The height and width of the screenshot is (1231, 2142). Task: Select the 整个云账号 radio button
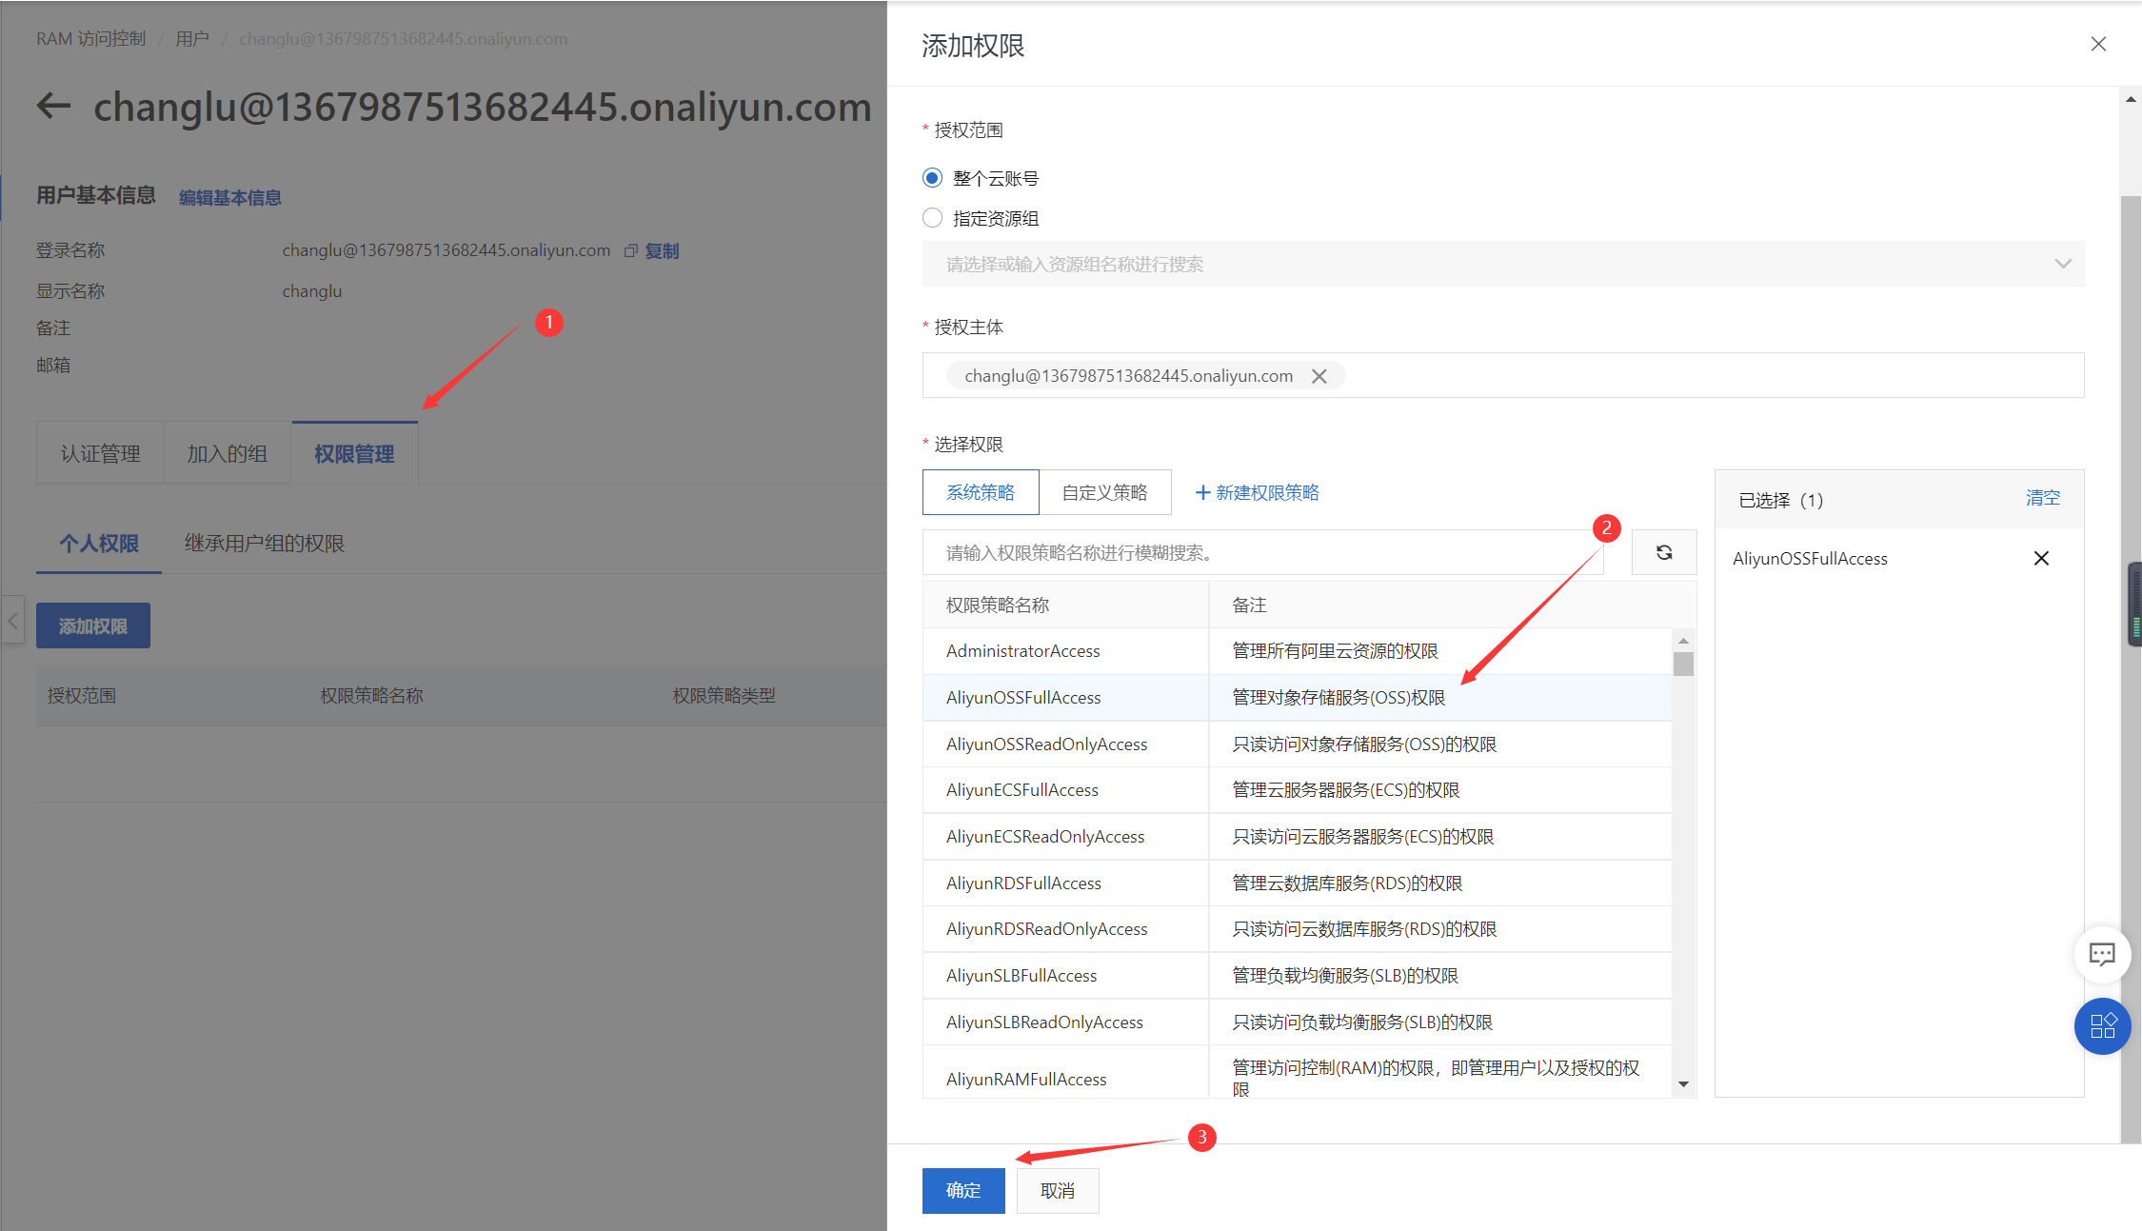(x=931, y=177)
